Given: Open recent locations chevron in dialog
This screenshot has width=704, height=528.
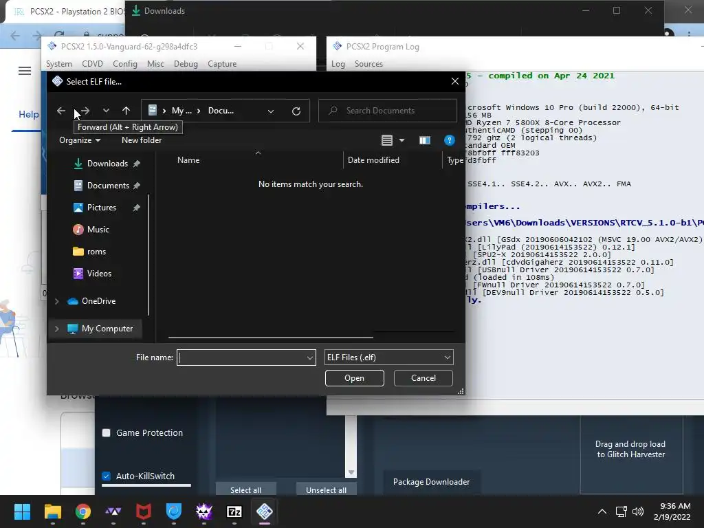Looking at the screenshot, I should (106, 111).
